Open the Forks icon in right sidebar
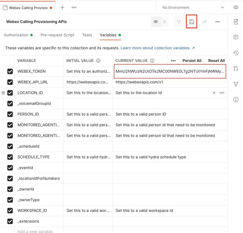The image size is (243, 233). 236,84
